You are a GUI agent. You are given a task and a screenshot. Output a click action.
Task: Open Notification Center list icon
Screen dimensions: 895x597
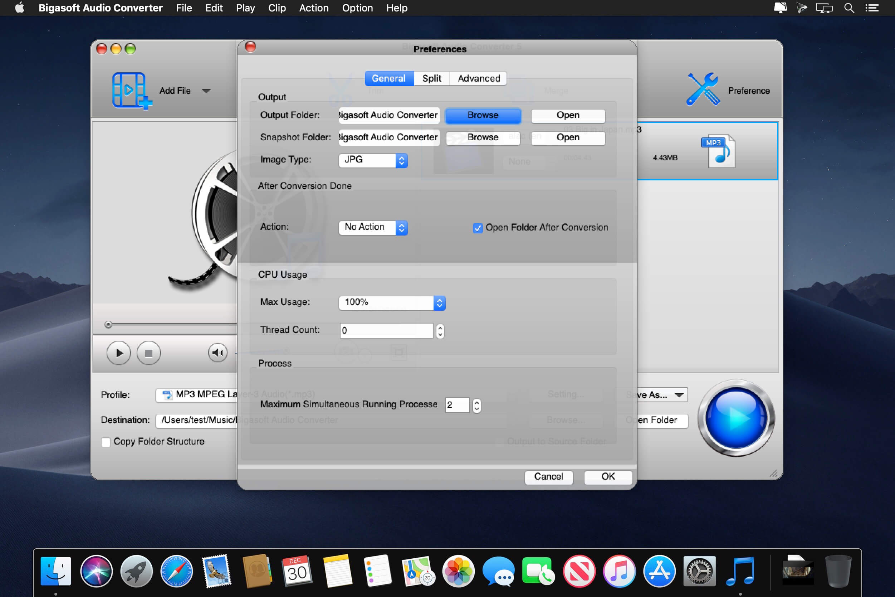[872, 8]
